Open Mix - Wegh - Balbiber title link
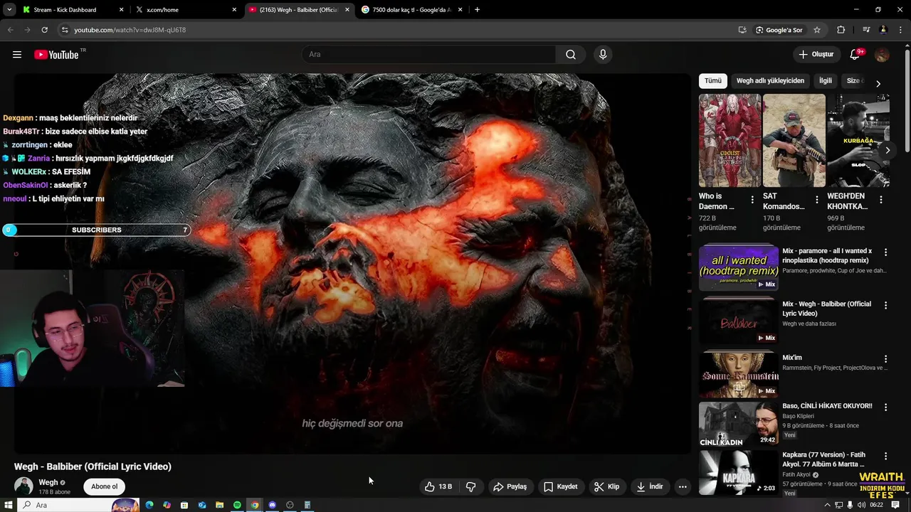Image resolution: width=911 pixels, height=512 pixels. (x=826, y=308)
